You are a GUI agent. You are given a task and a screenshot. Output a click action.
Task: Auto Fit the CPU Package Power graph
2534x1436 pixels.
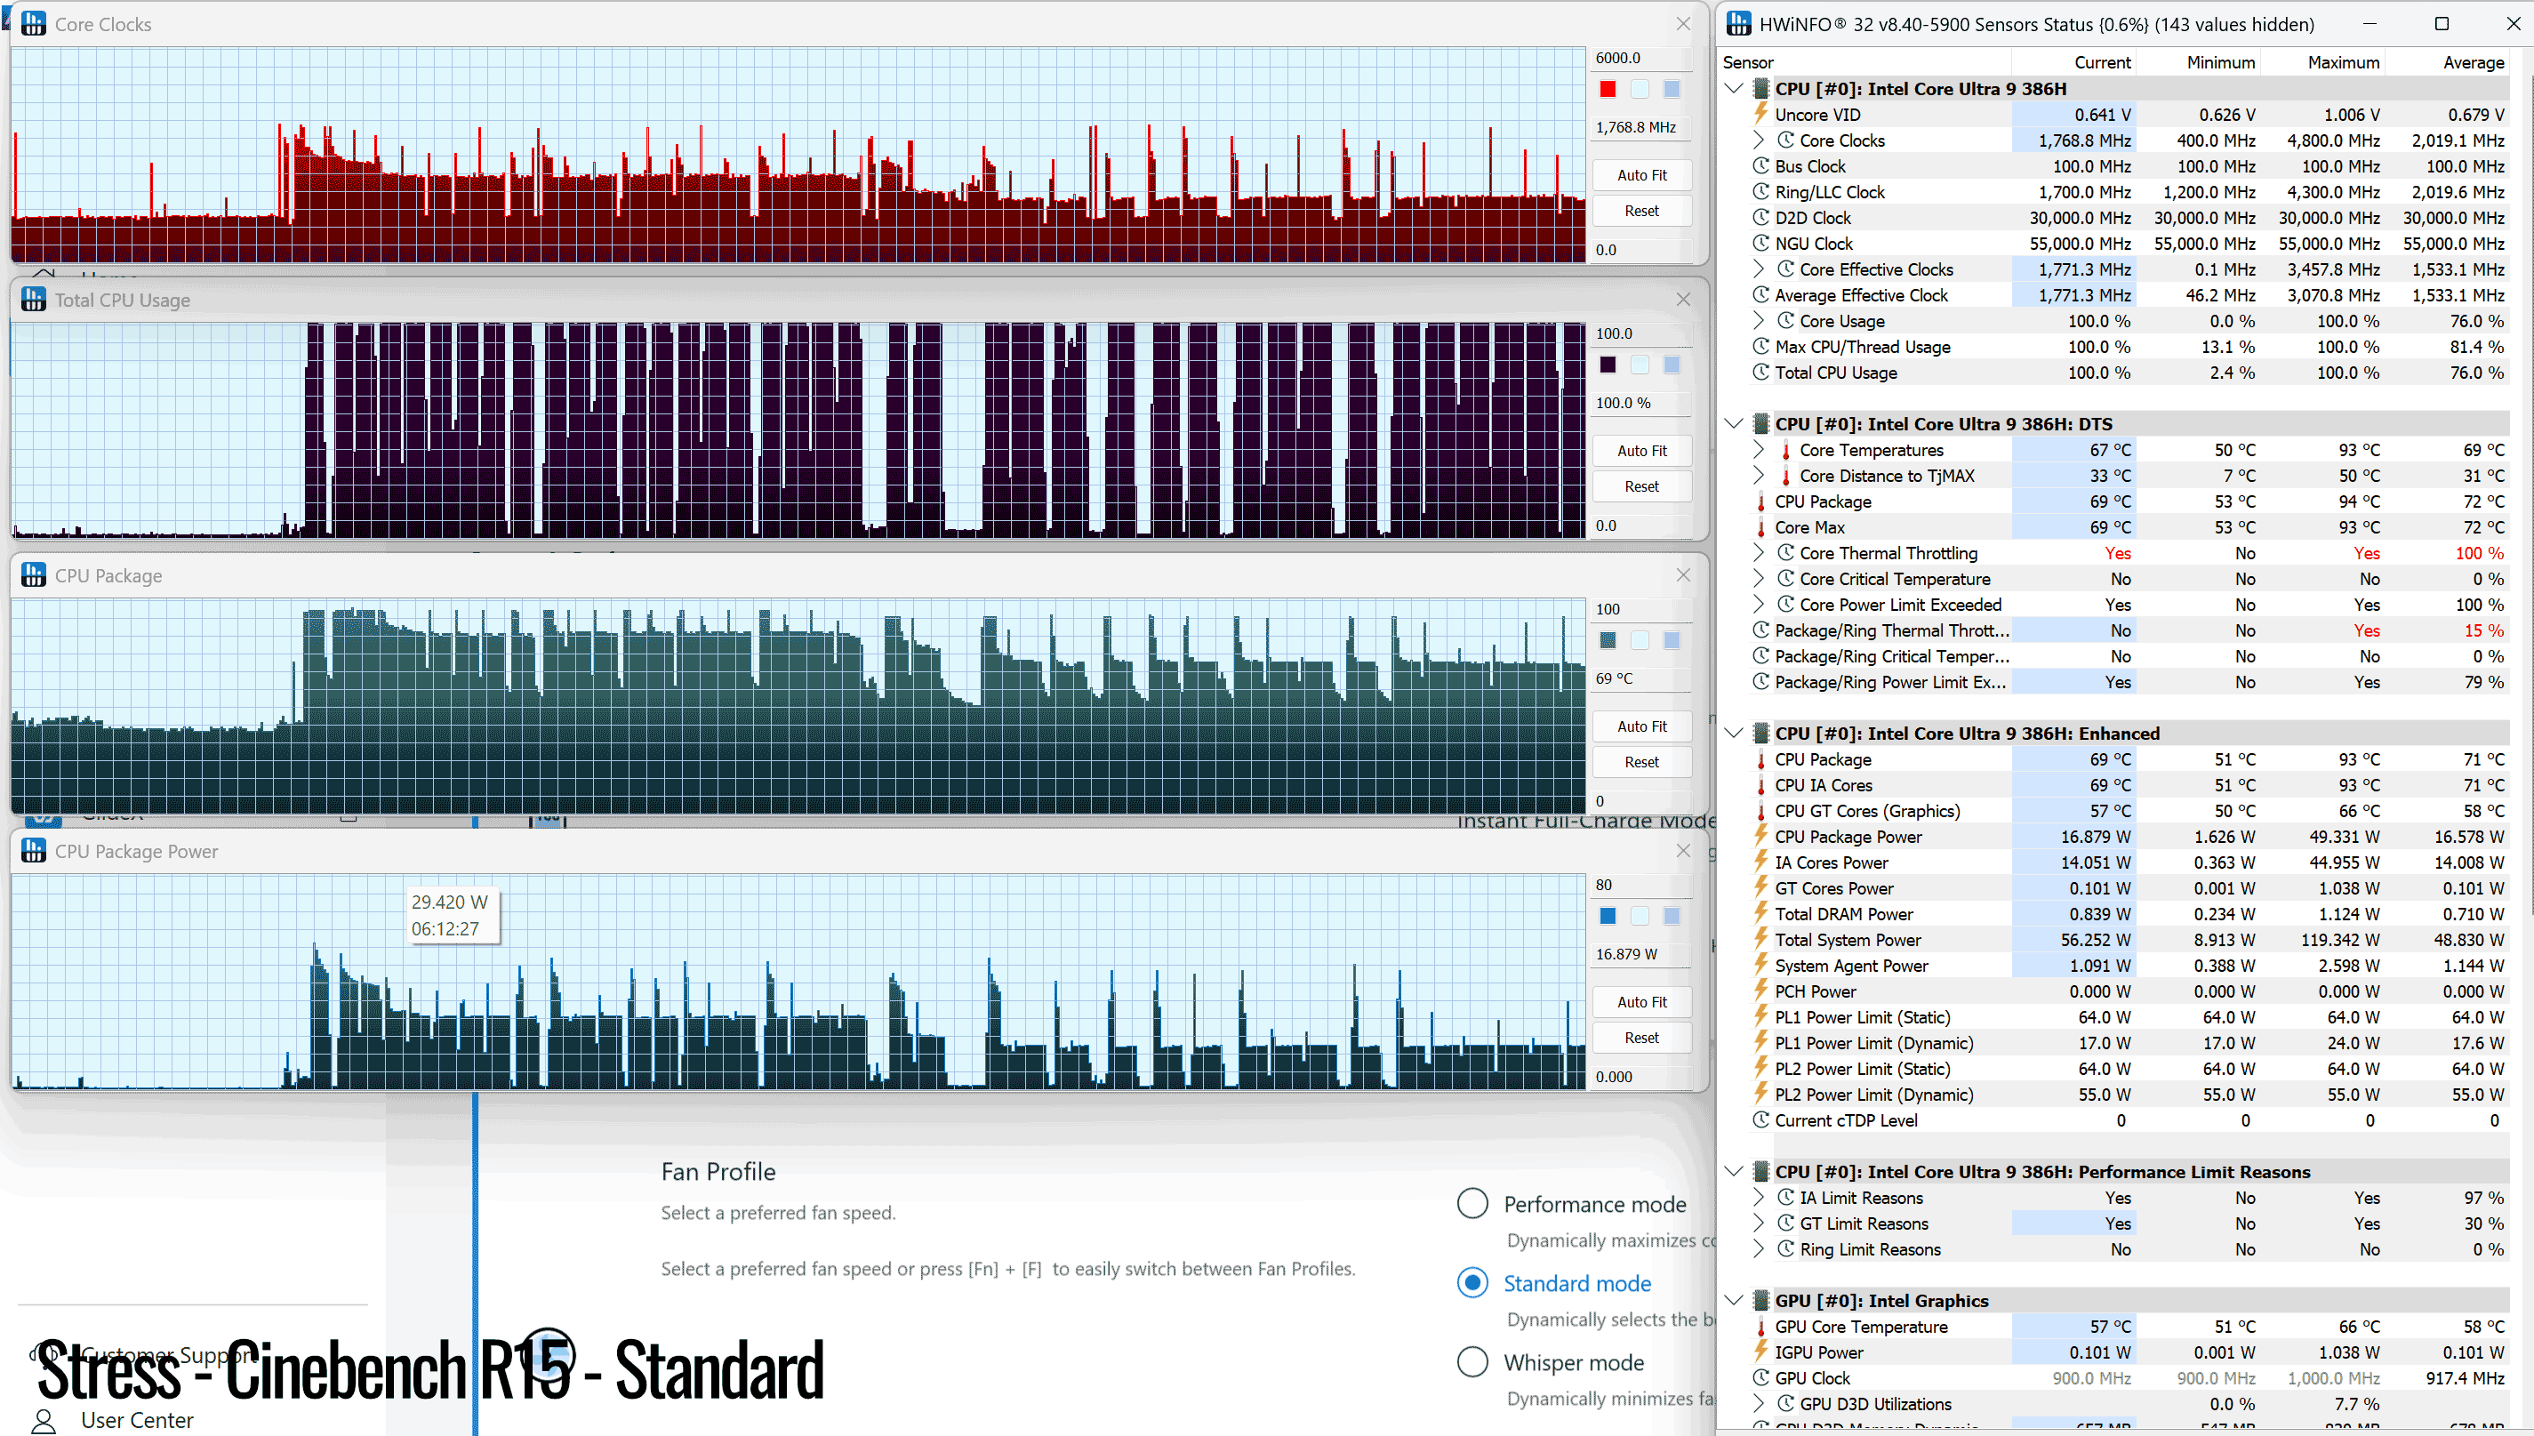(x=1641, y=1002)
